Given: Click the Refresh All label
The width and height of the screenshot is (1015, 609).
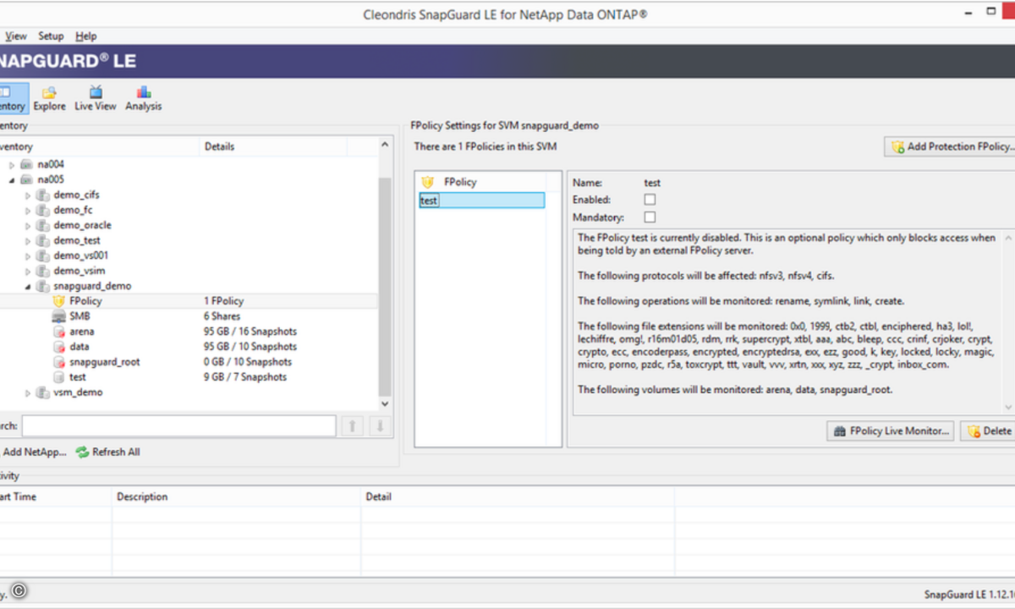Looking at the screenshot, I should tap(116, 453).
